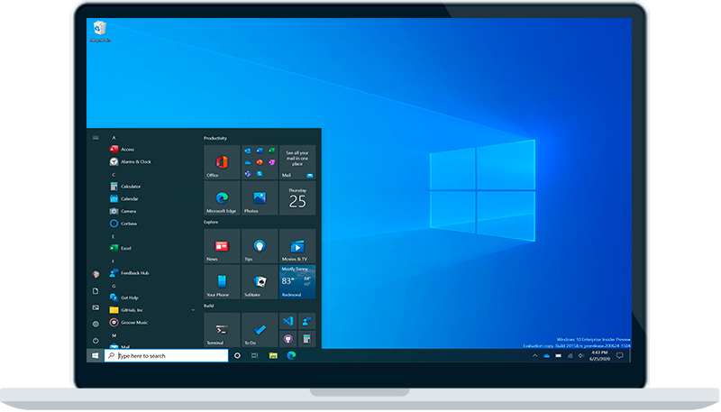
Task: Open the Mail tile
Action: 297,162
